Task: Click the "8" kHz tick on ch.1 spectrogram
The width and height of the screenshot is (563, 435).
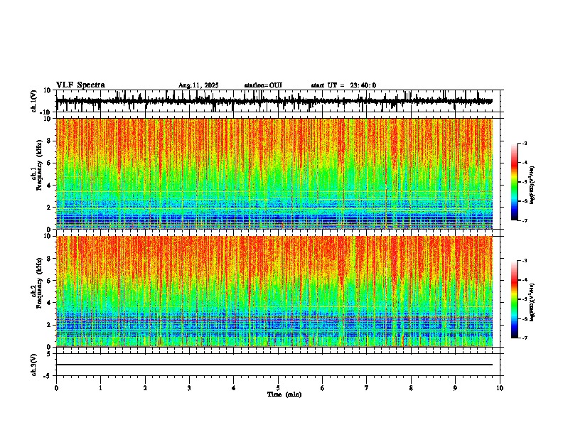Action: (x=50, y=141)
